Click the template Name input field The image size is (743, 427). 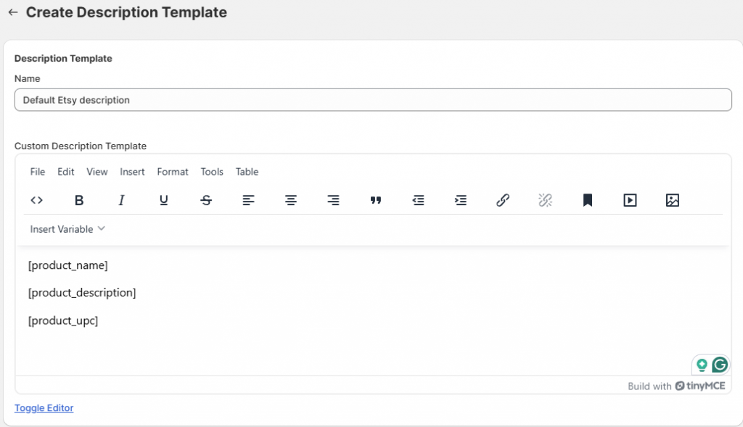point(373,100)
